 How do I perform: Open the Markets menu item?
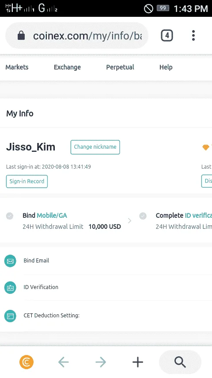tap(17, 67)
